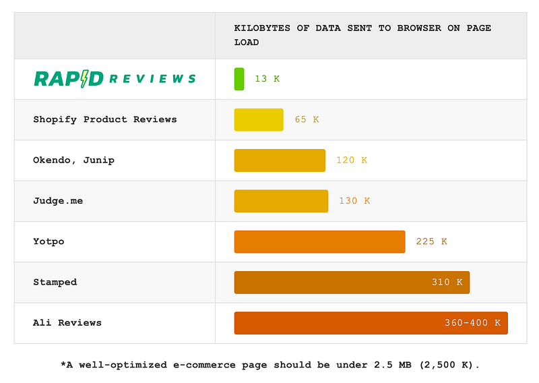The width and height of the screenshot is (539, 383).
Task: Select the orange Yotpo bar
Action: (319, 241)
